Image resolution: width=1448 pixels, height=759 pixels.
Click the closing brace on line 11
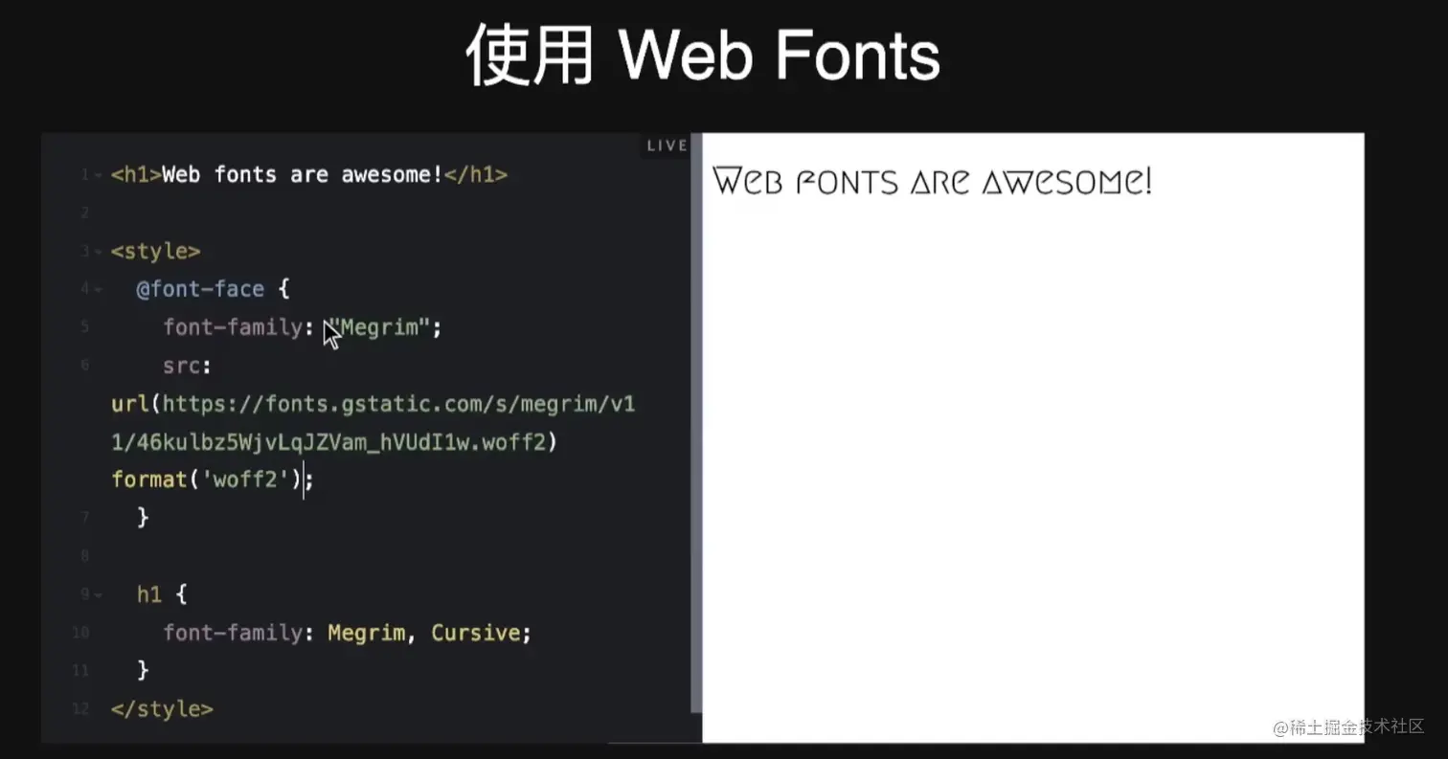point(144,670)
